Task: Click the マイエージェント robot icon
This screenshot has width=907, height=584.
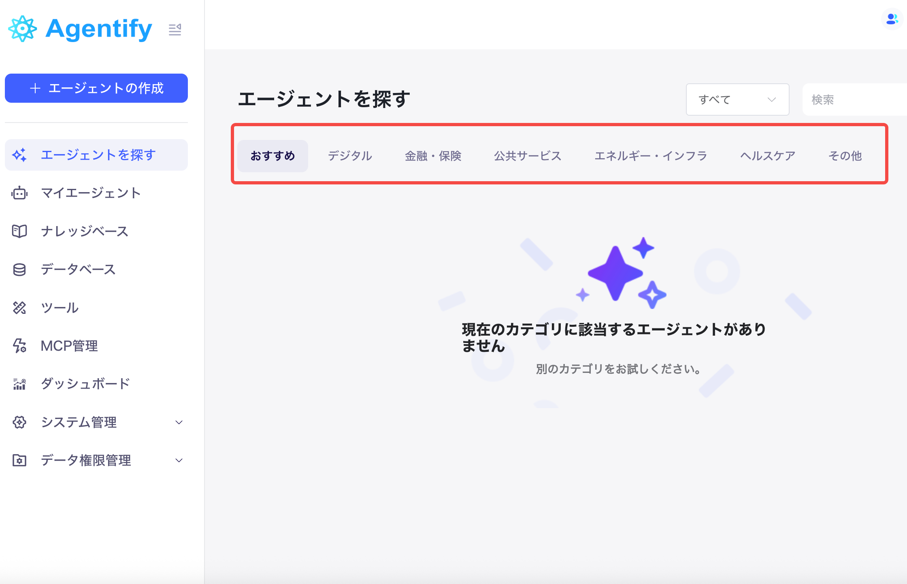Action: (19, 193)
